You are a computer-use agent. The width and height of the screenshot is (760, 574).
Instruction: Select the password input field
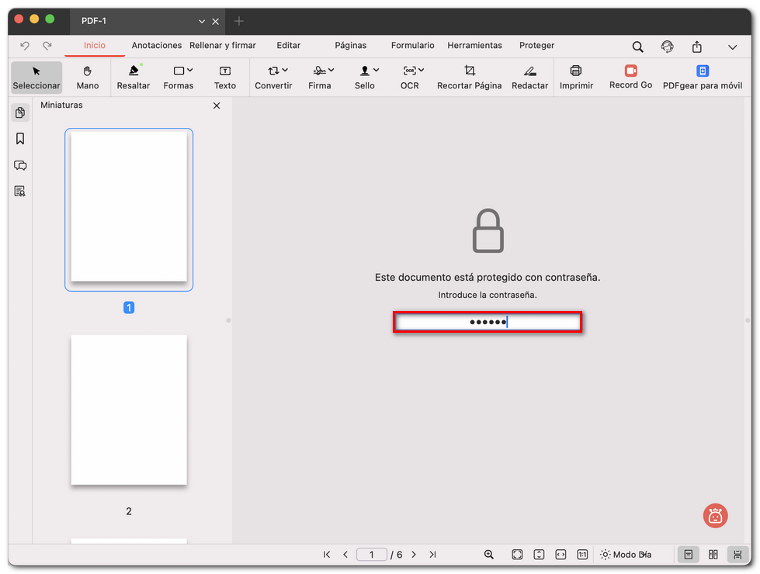point(488,321)
